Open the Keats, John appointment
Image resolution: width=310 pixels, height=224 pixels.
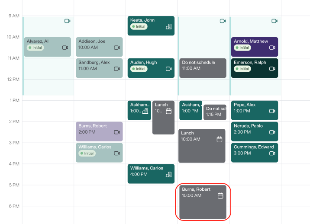(151, 26)
